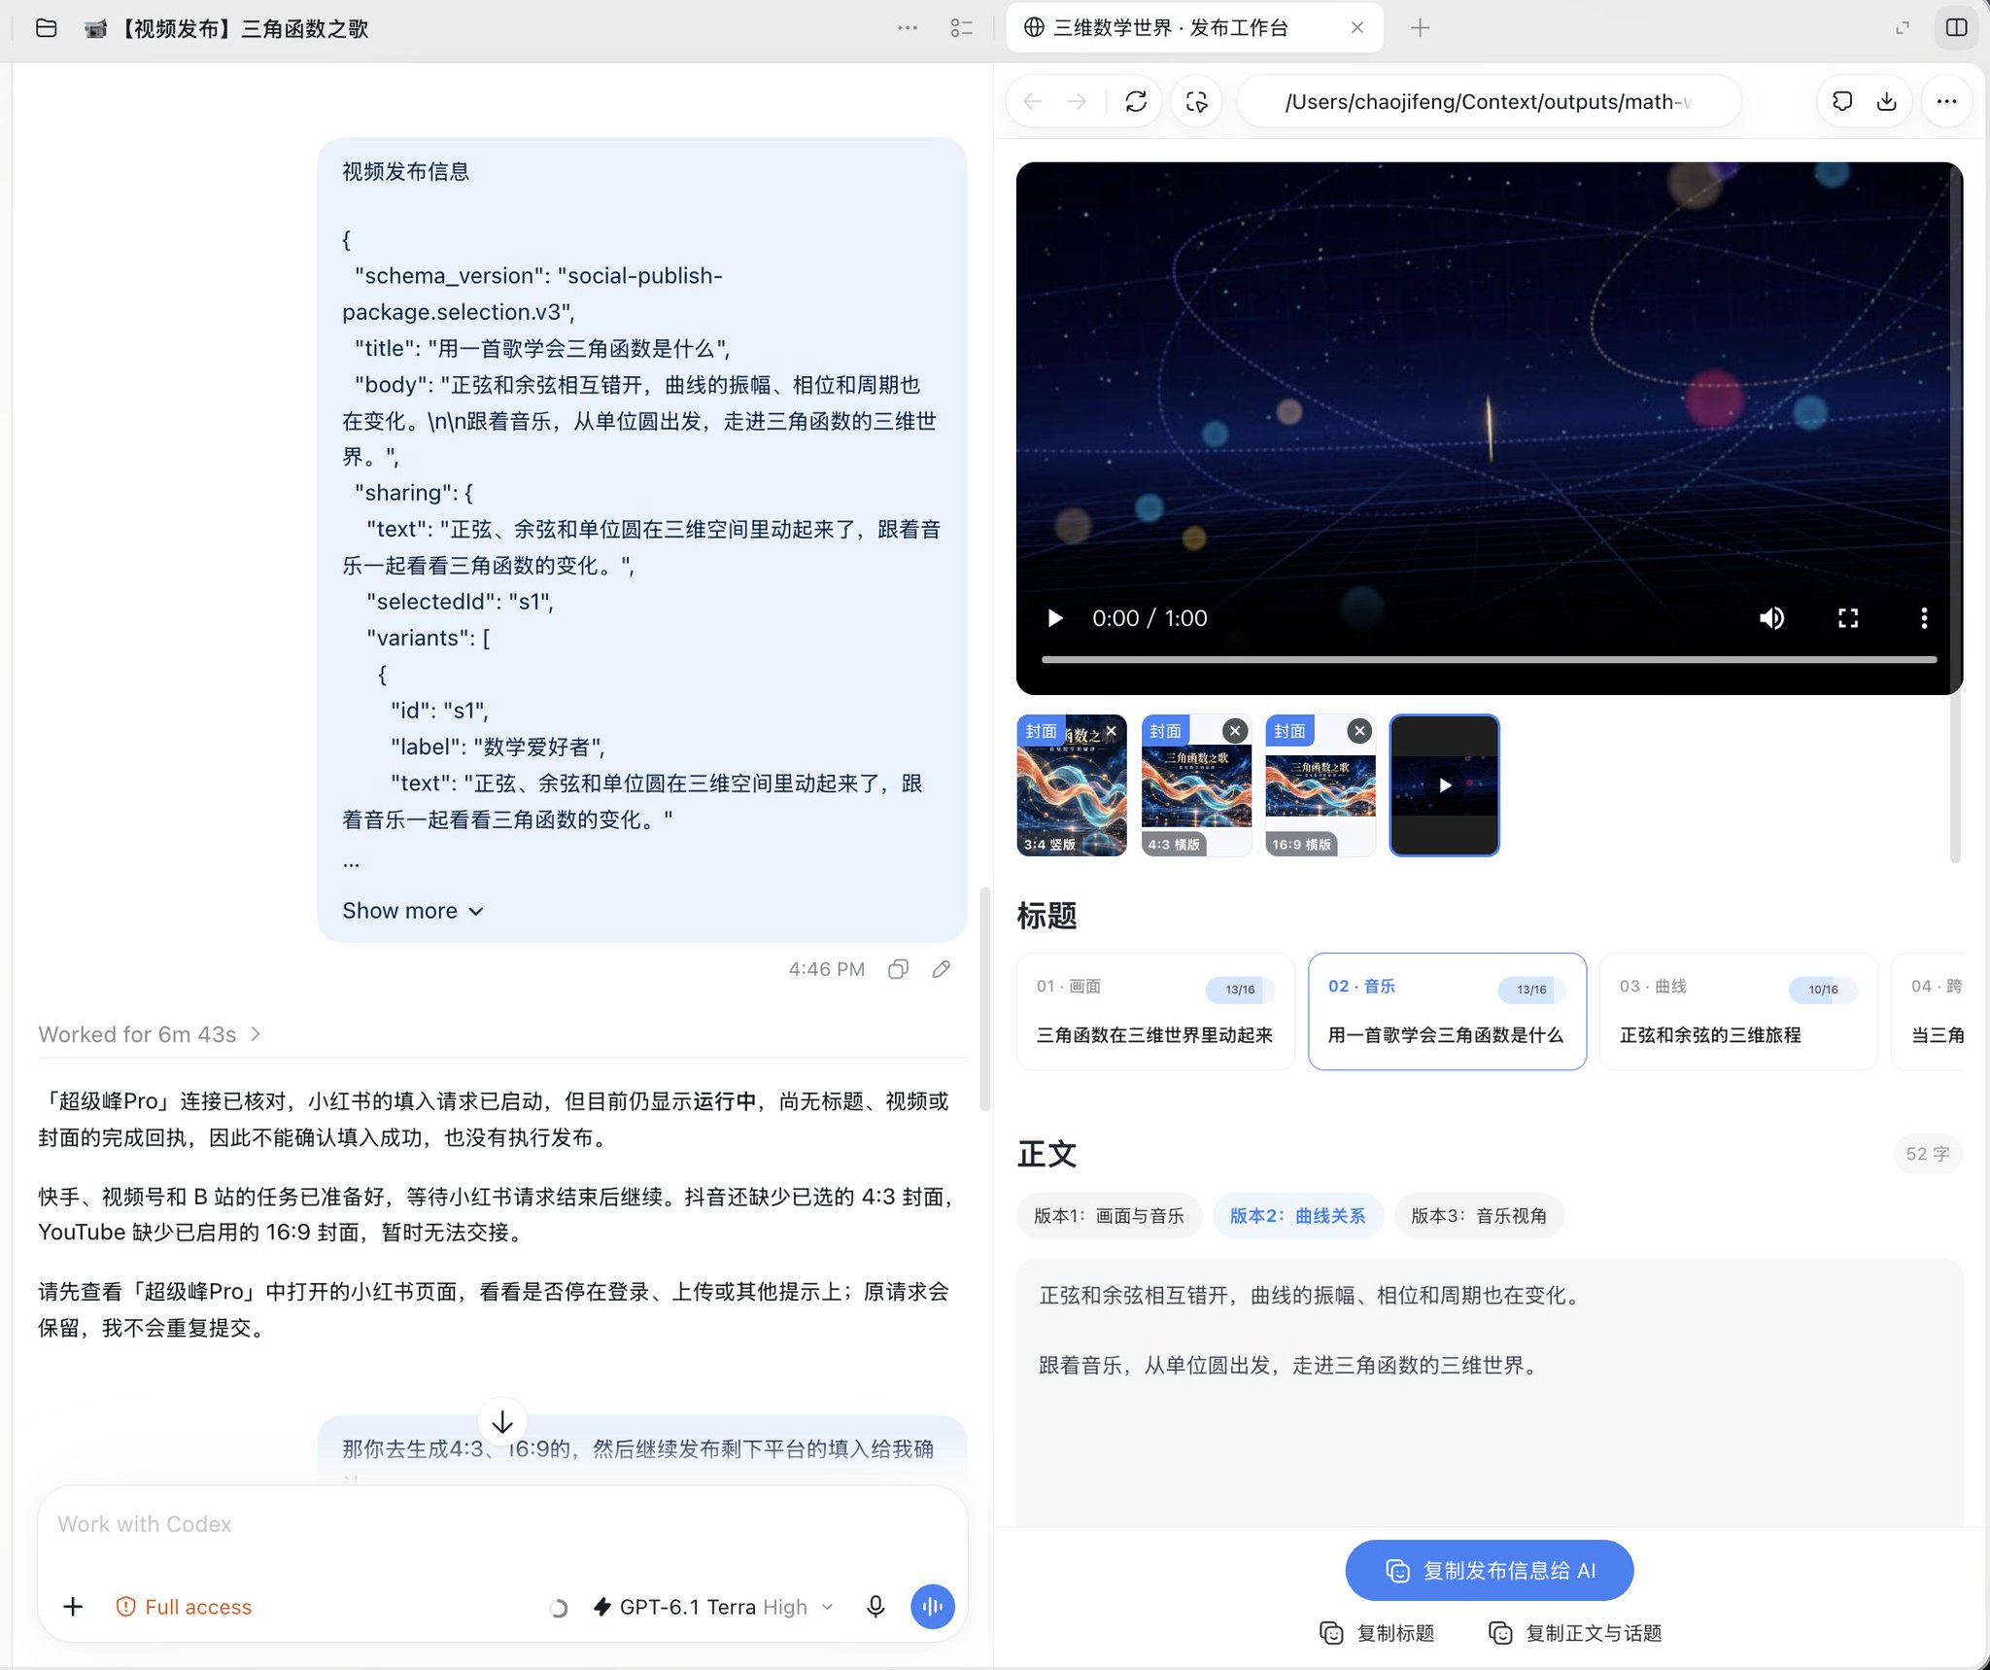This screenshot has height=1670, width=1990.
Task: Mute the video volume
Action: 1771,618
